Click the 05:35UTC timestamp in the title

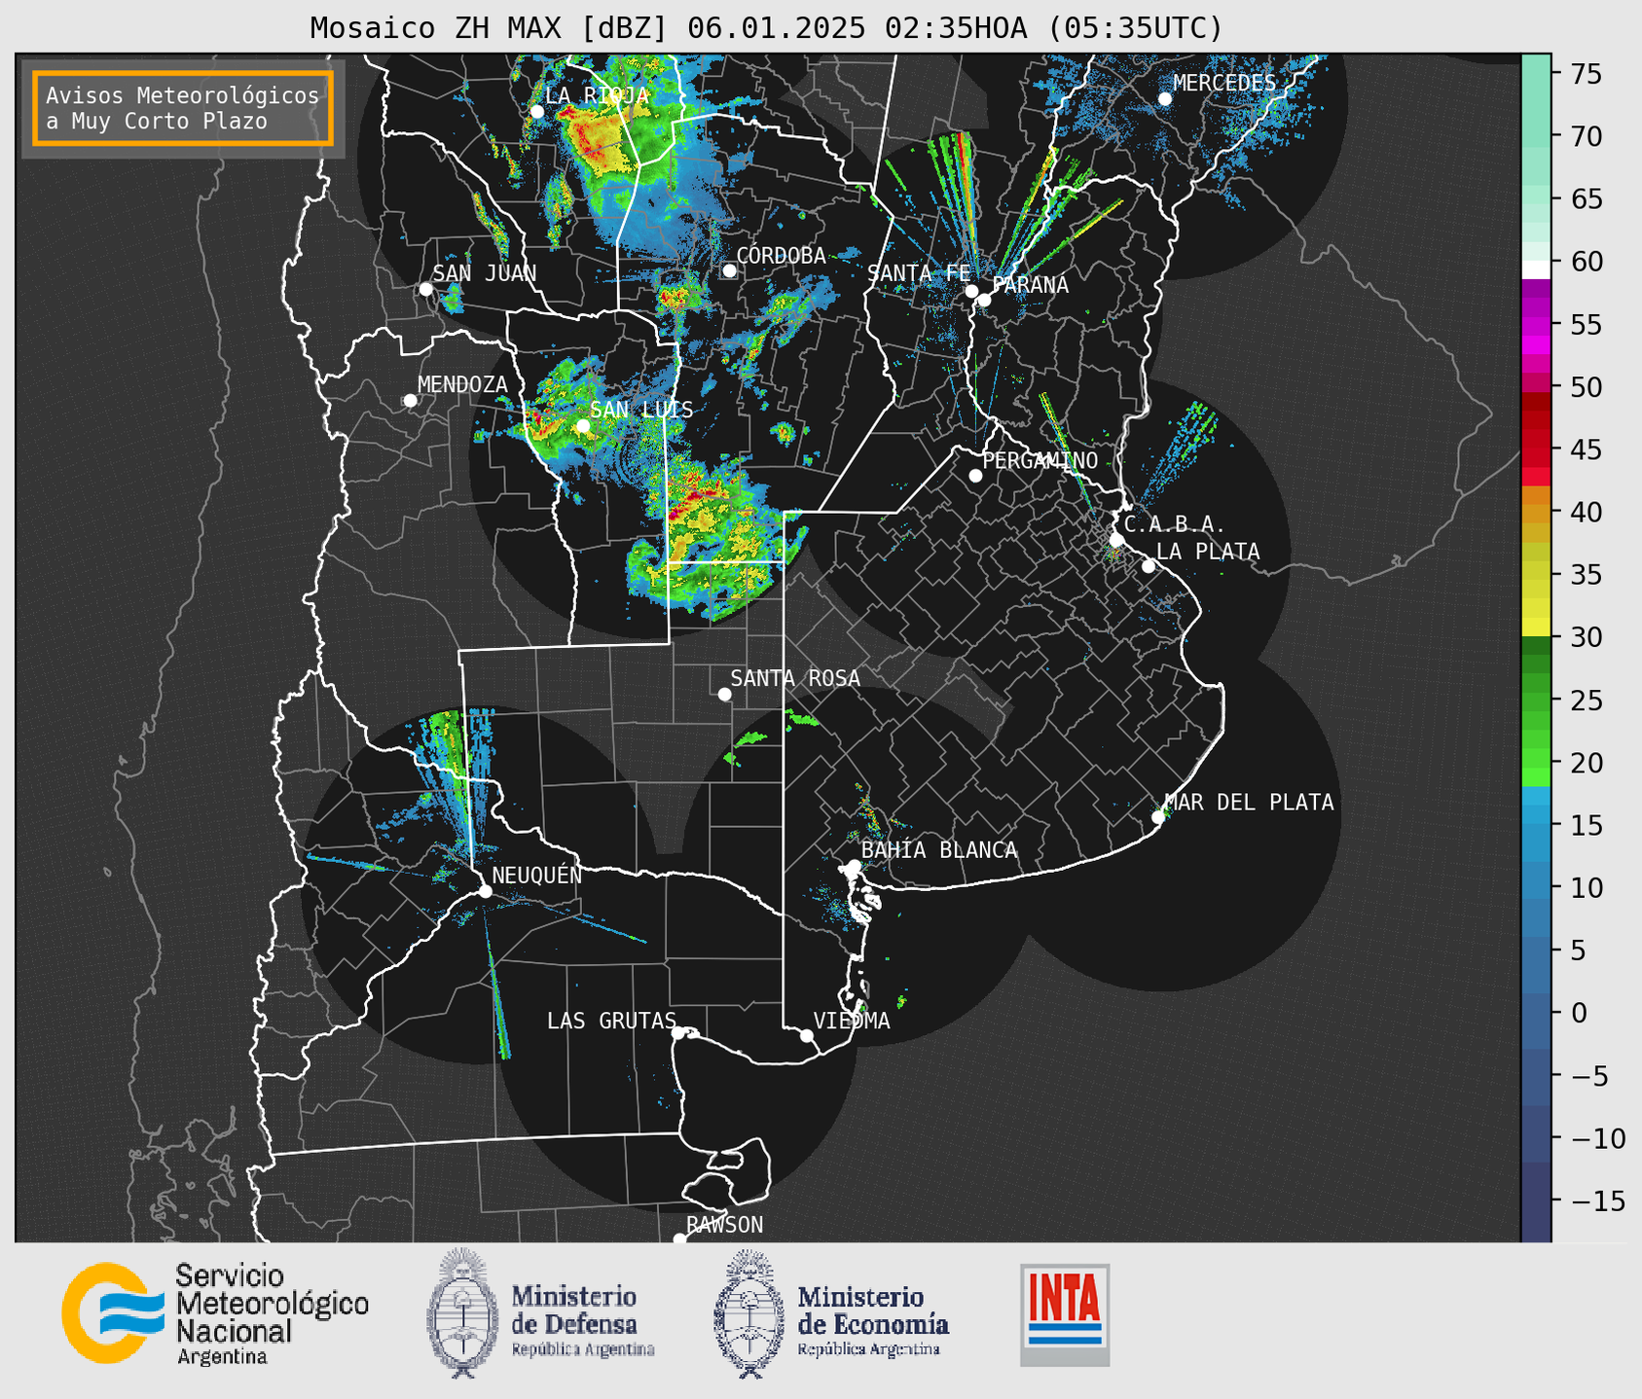[x=1135, y=28]
